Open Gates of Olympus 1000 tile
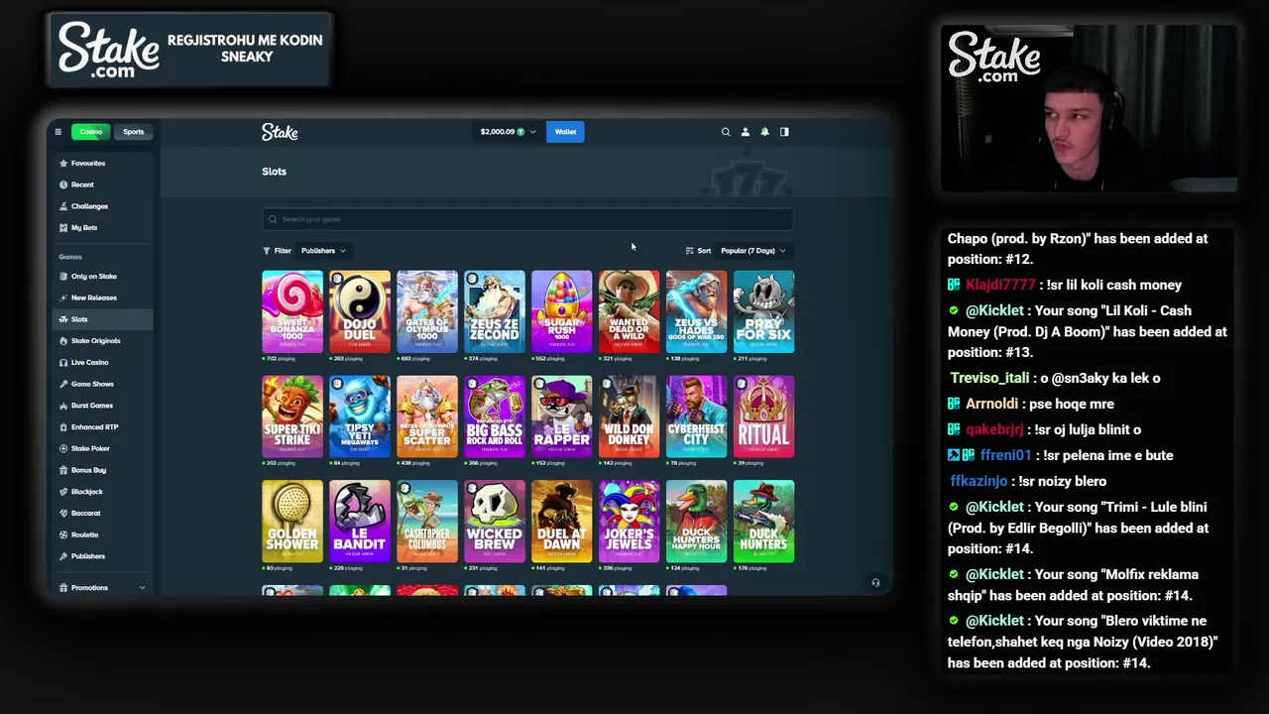The image size is (1269, 714). [427, 311]
